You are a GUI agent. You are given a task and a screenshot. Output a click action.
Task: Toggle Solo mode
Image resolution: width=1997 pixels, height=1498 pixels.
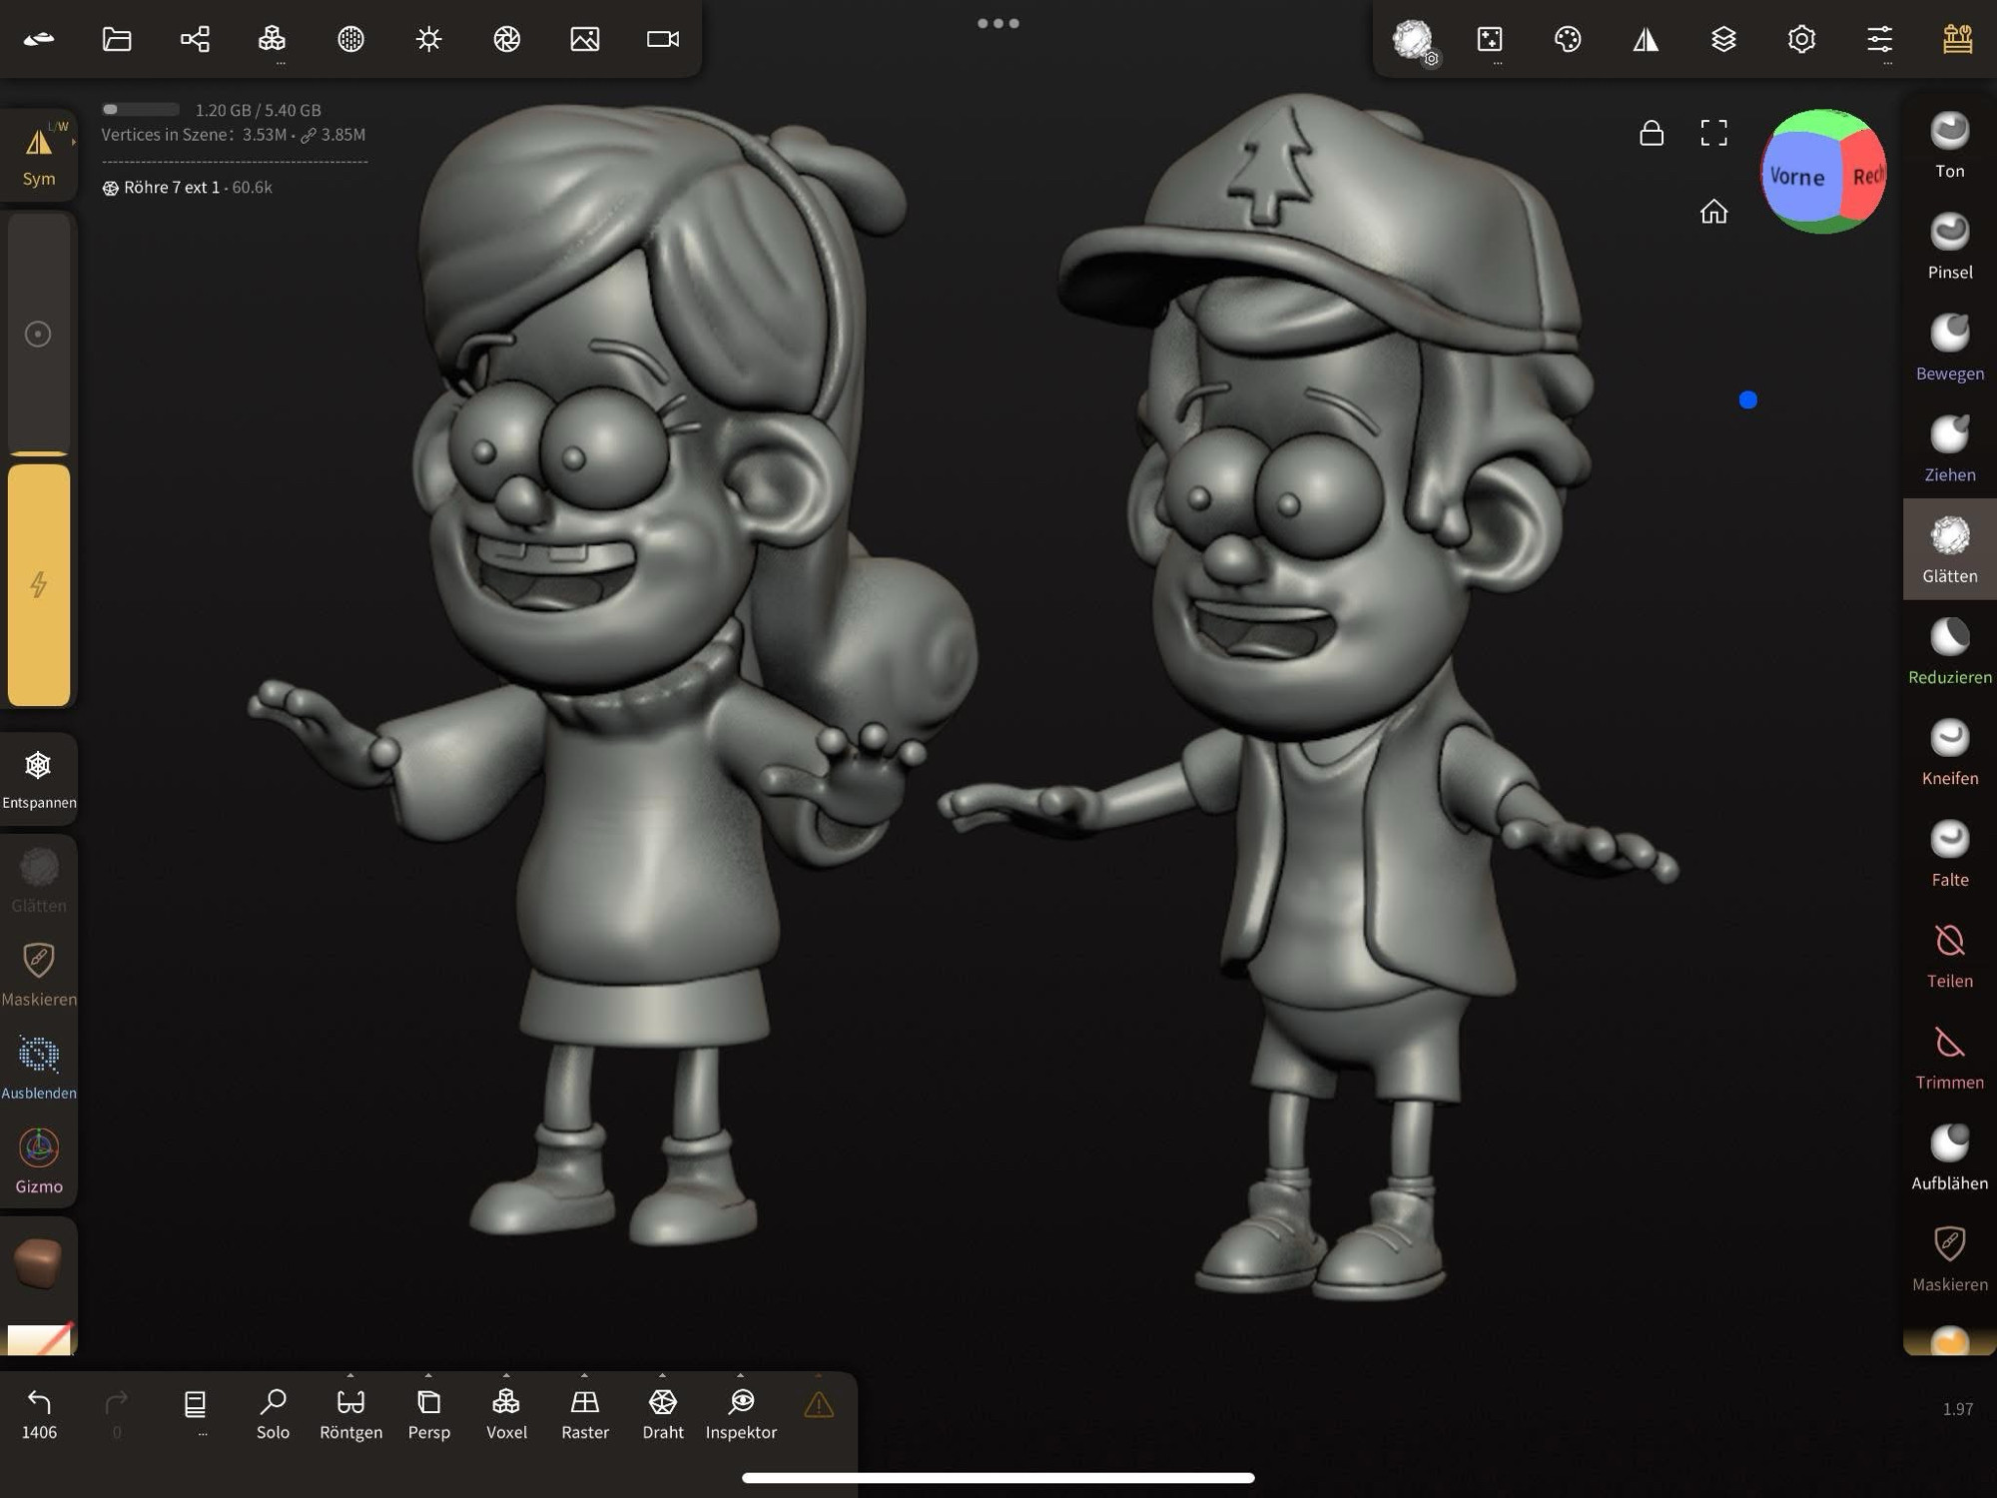coord(273,1414)
